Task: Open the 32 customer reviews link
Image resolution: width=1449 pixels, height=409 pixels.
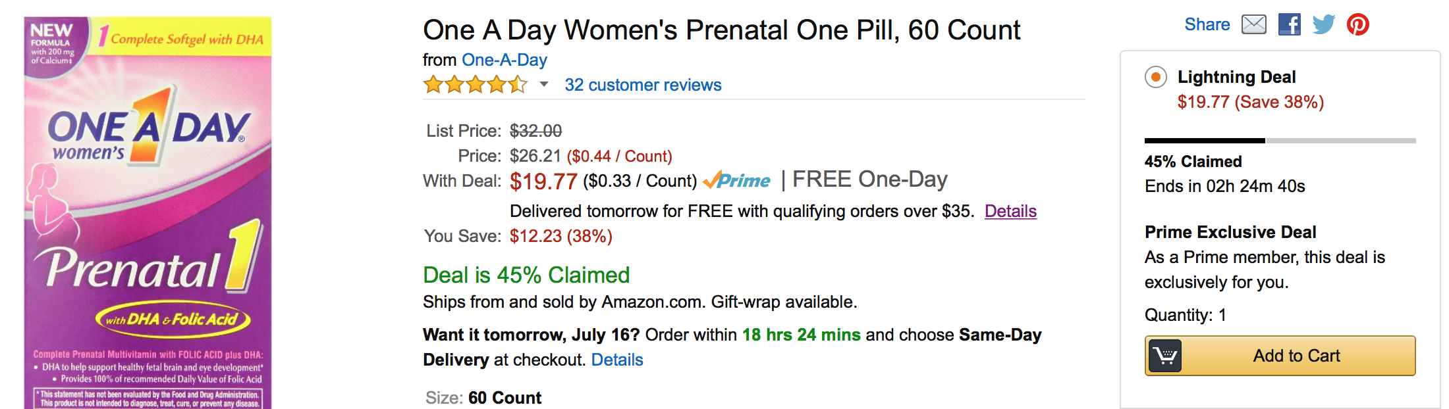Action: pos(643,85)
